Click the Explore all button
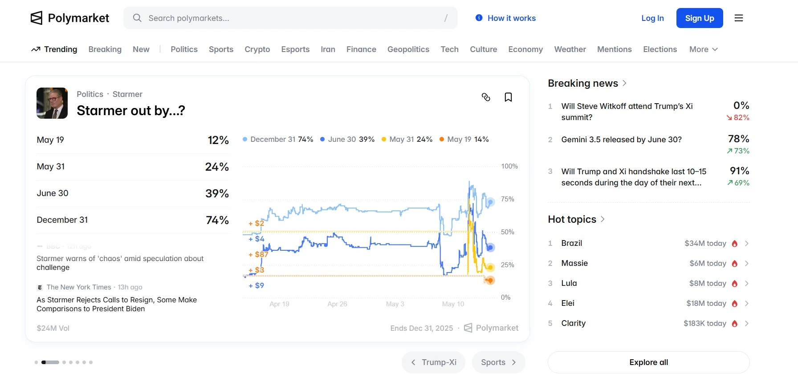798x381 pixels. click(x=649, y=362)
